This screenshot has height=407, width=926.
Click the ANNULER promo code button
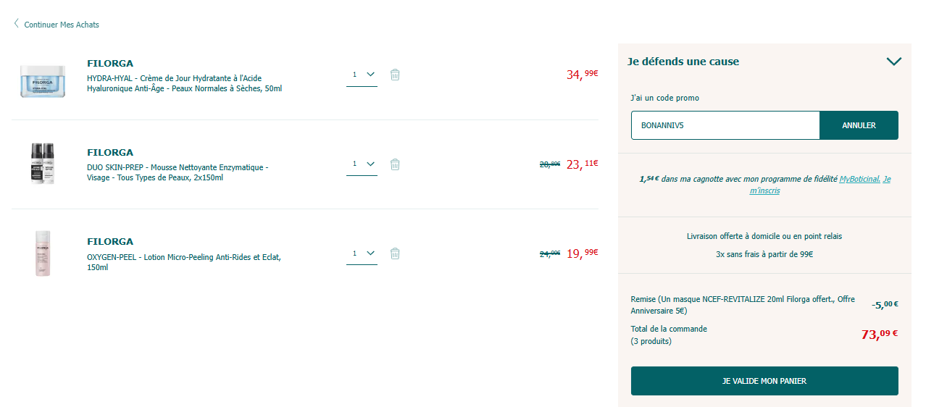pos(859,125)
